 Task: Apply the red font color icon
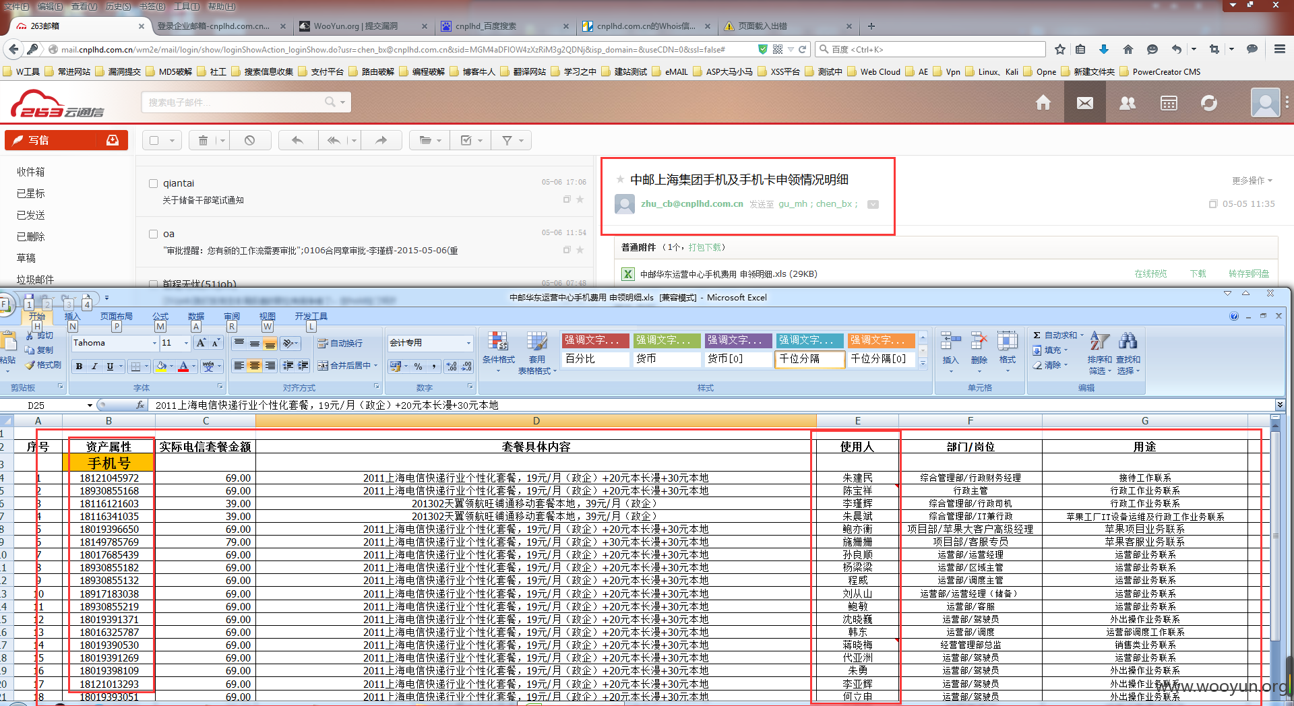(x=183, y=366)
